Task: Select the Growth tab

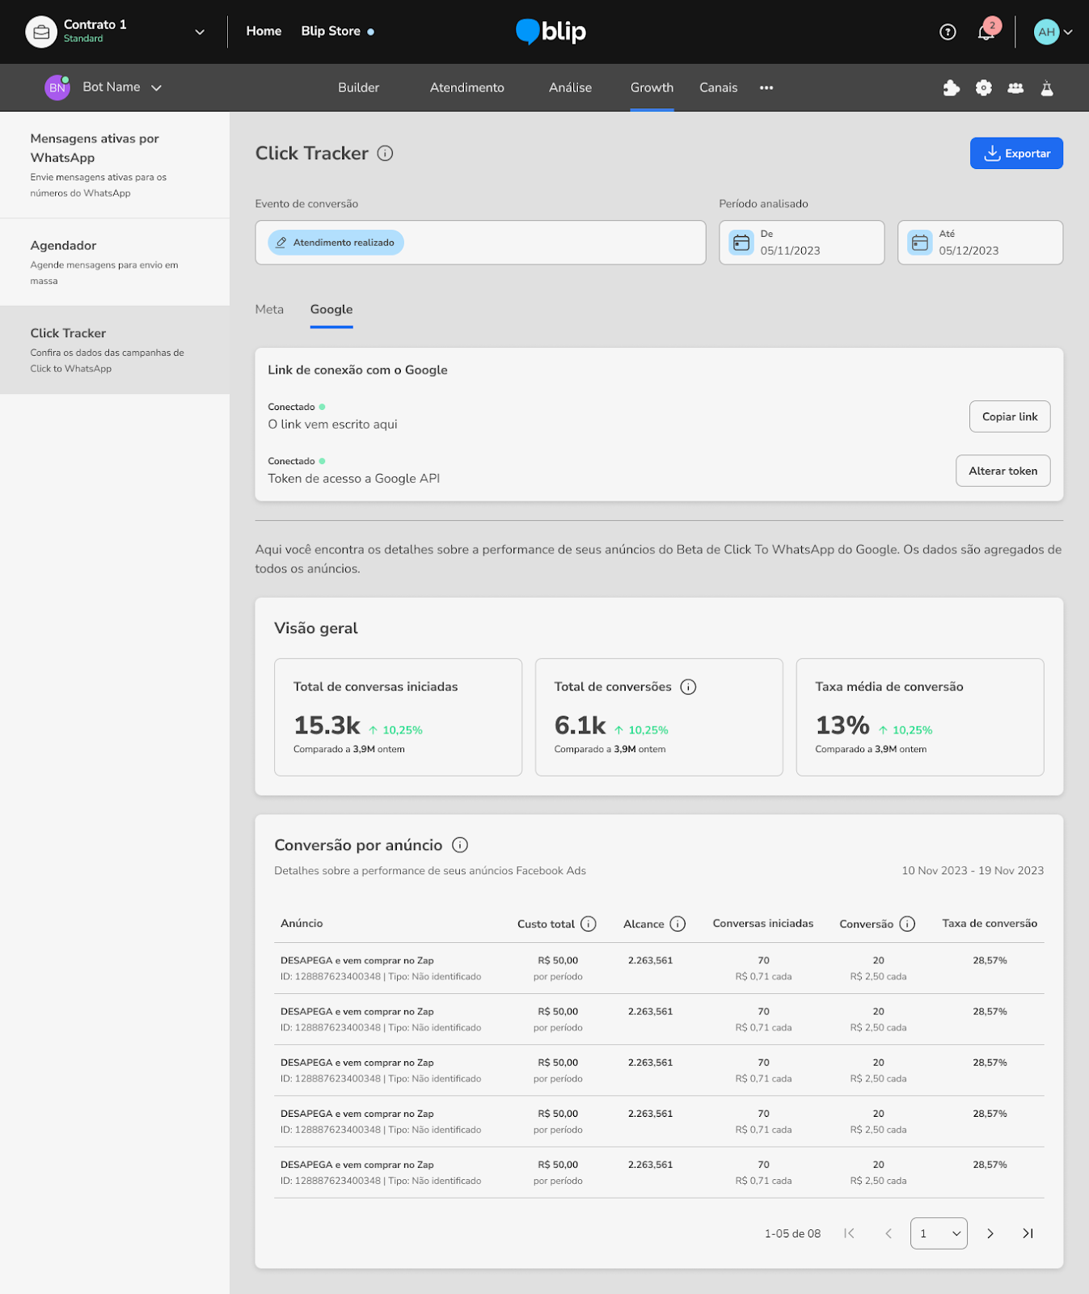Action: point(652,87)
